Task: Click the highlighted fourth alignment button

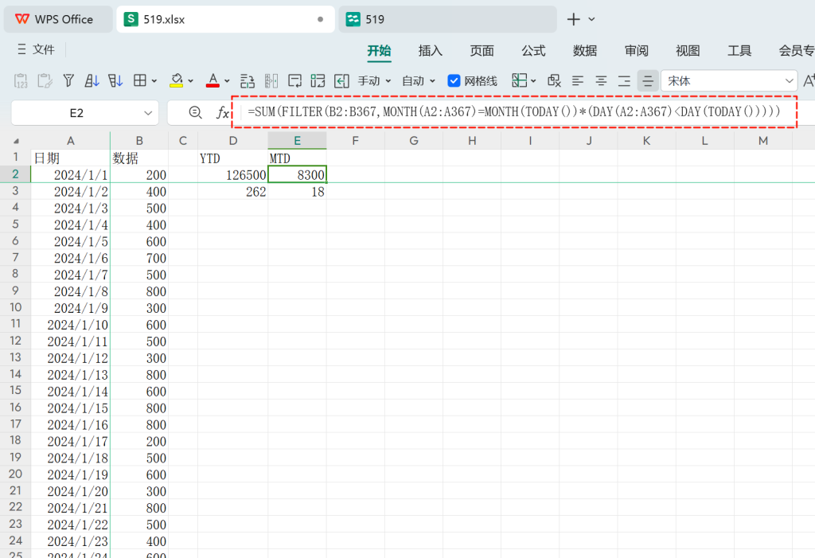Action: (x=648, y=80)
